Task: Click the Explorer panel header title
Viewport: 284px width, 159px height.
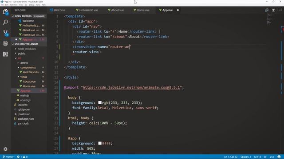Action: 20,10
